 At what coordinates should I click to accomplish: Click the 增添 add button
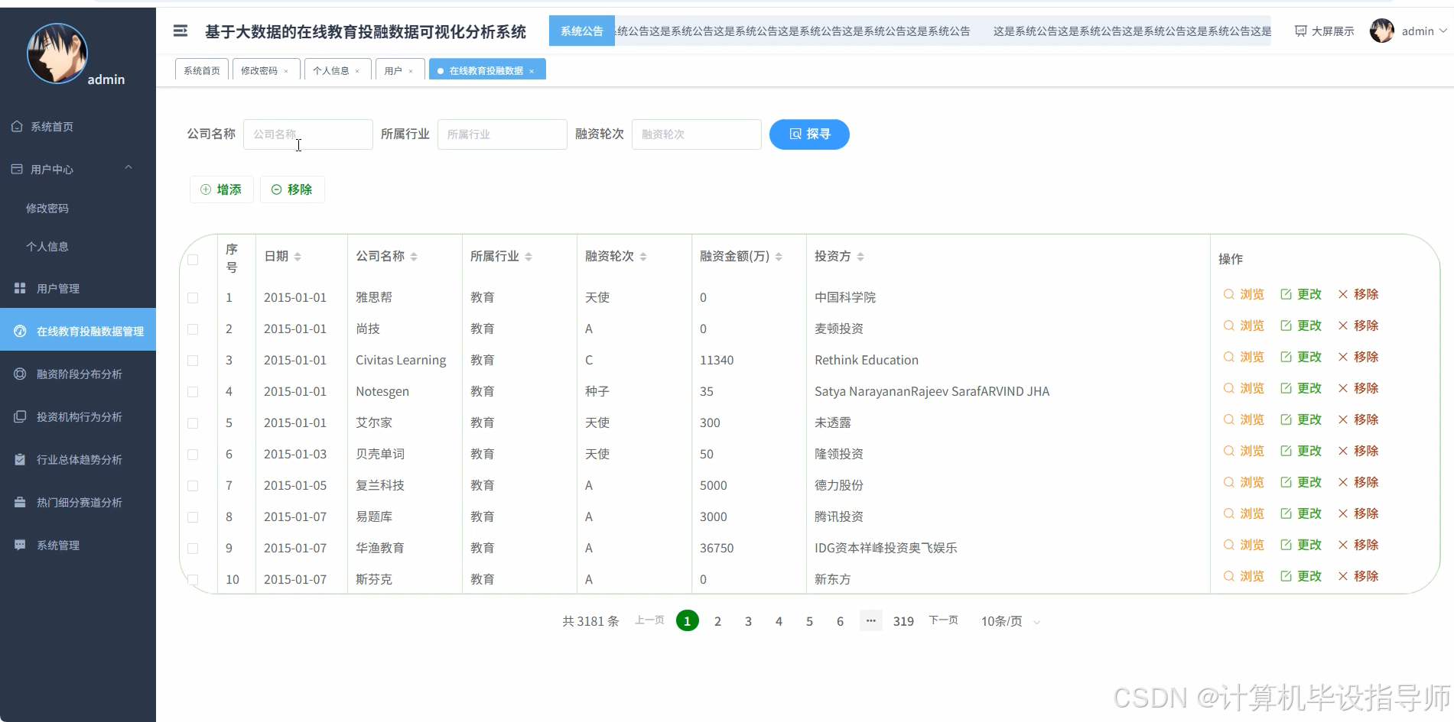coord(221,189)
